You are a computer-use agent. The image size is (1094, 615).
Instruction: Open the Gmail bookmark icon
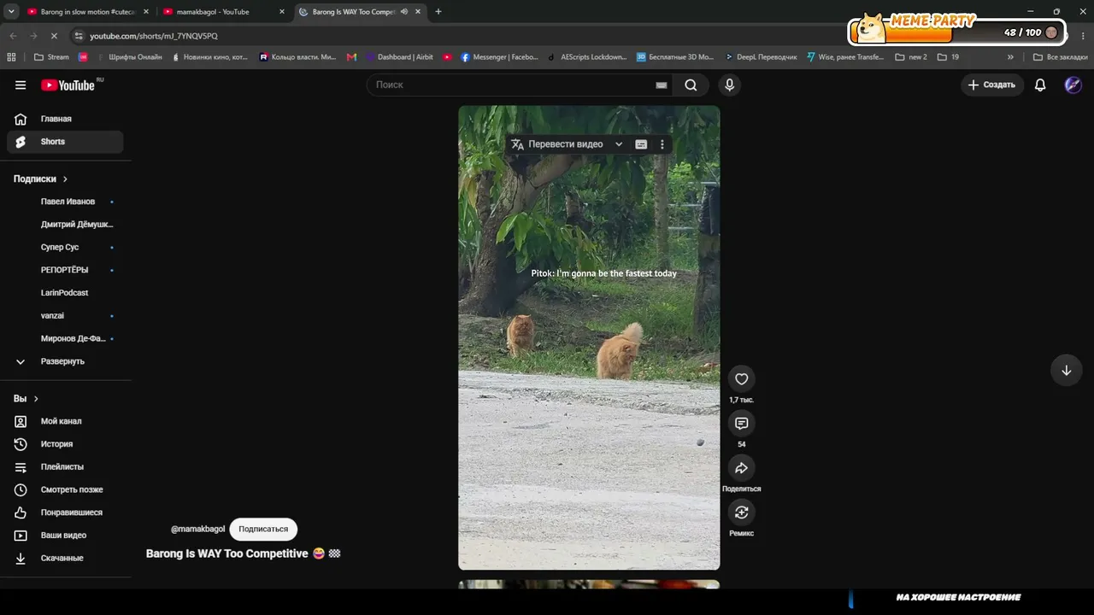351,57
